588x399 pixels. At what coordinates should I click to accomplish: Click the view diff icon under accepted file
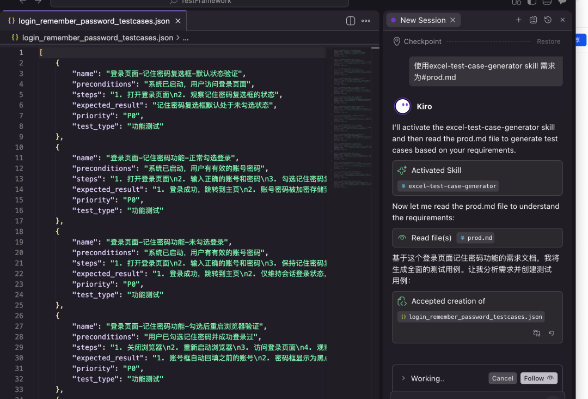click(x=537, y=333)
